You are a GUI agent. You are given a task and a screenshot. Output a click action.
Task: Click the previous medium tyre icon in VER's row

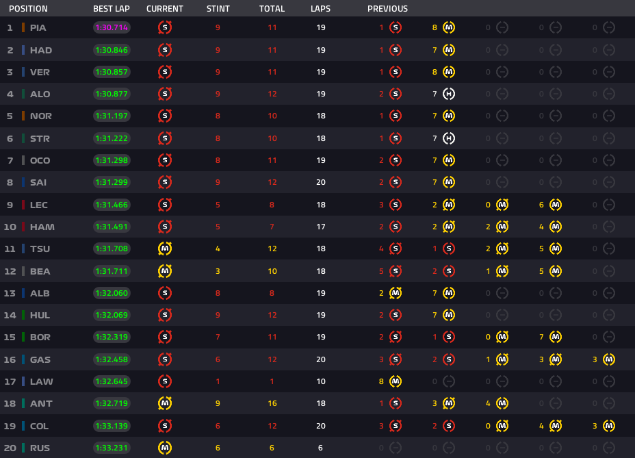point(449,72)
